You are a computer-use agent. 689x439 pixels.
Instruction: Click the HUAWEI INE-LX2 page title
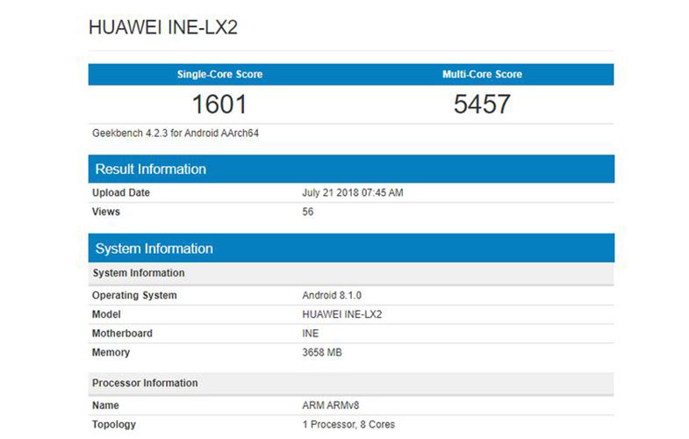tap(163, 28)
